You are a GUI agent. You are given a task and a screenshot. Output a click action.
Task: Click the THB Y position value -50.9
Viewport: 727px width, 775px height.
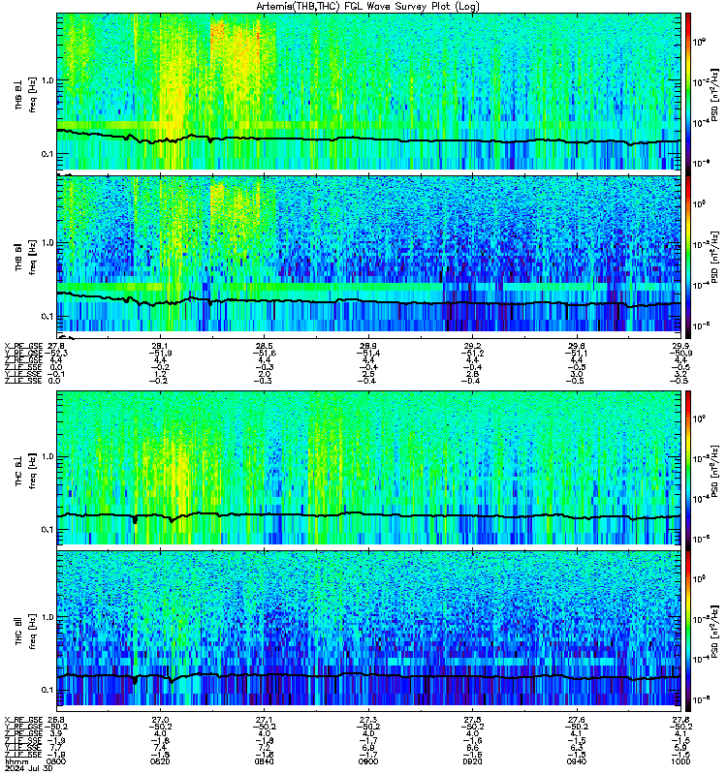[680, 353]
